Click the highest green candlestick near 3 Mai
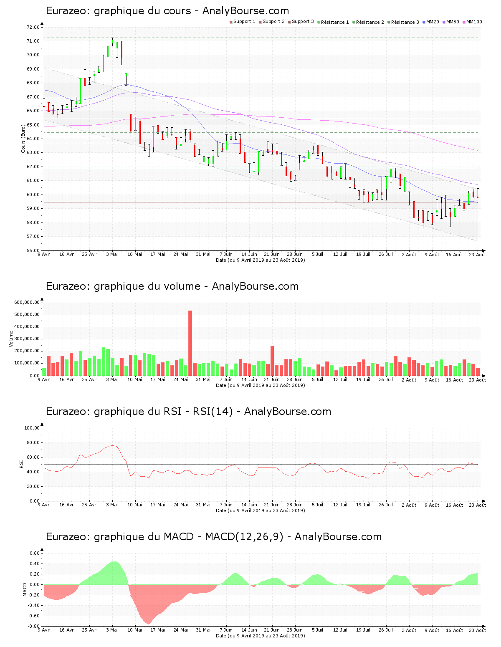501x647 pixels. click(x=112, y=41)
